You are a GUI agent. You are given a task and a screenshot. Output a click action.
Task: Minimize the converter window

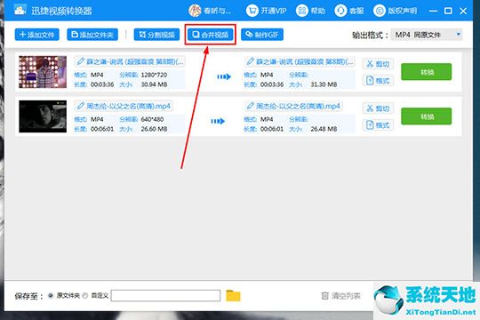(x=433, y=11)
